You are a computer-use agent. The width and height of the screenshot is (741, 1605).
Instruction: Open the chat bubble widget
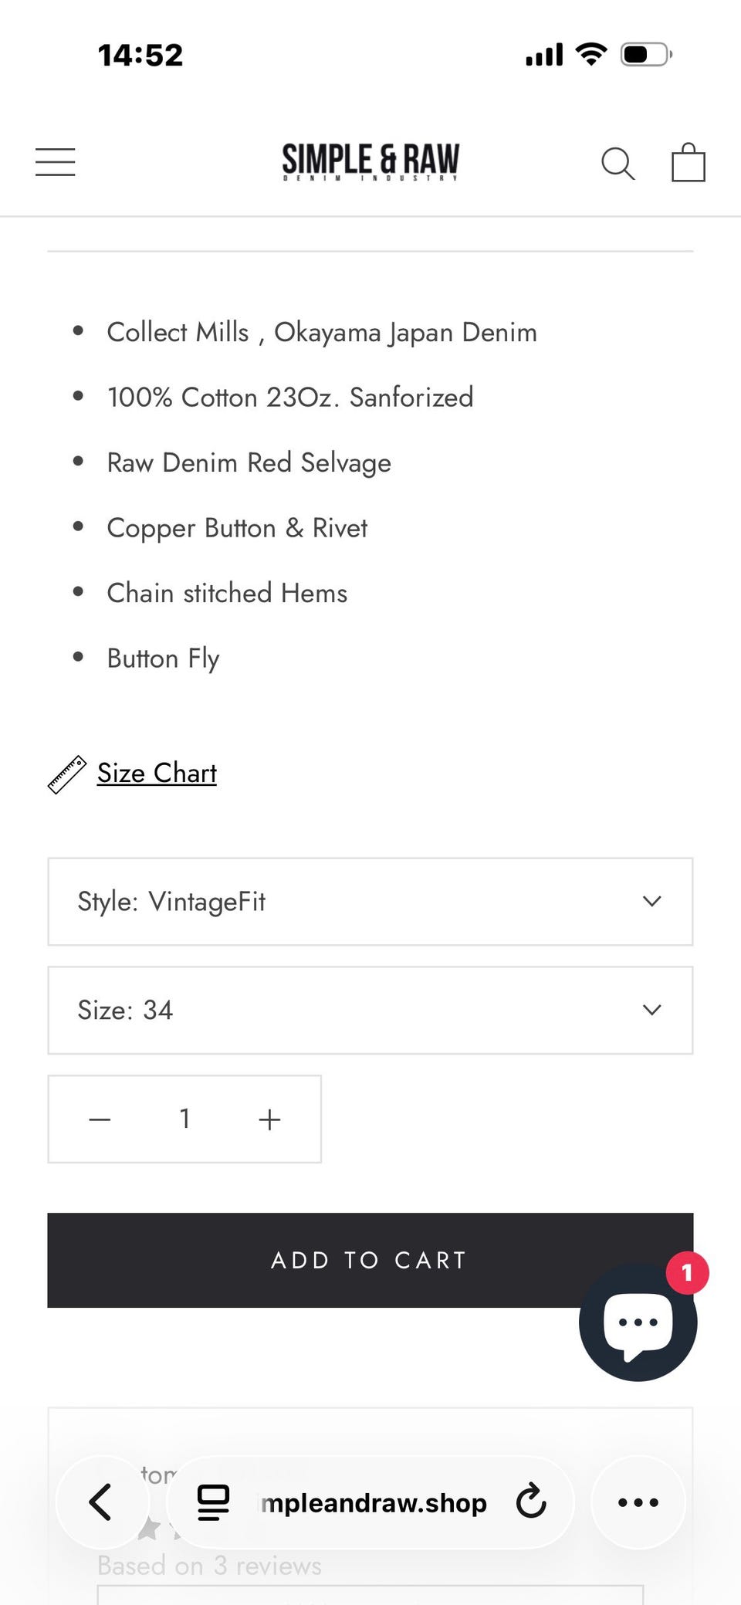(x=638, y=1323)
